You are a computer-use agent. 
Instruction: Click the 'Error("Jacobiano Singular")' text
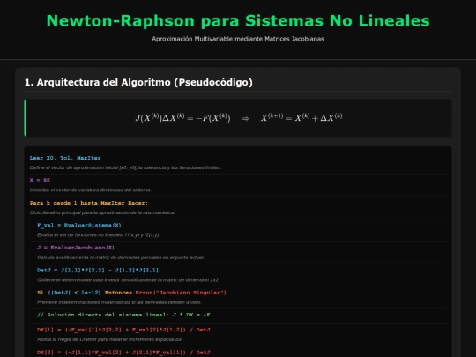[x=181, y=293]
